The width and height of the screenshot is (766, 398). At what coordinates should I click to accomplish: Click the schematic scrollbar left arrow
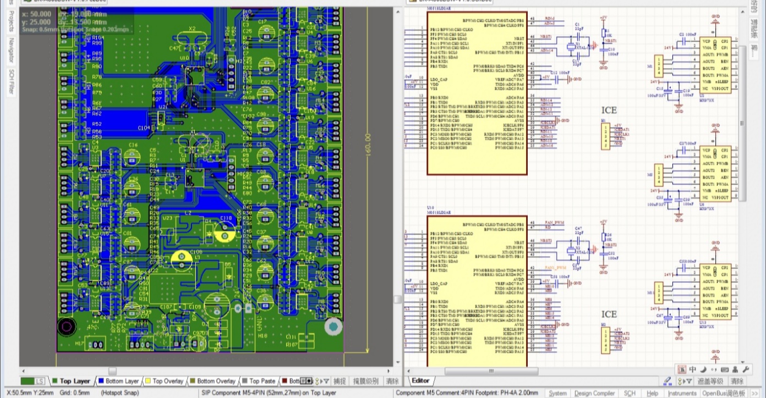point(408,371)
